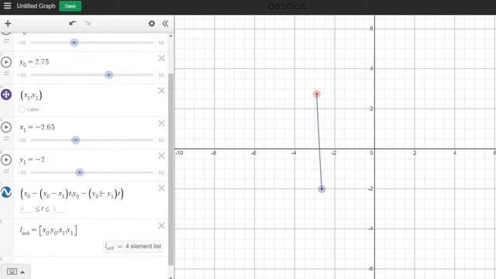This screenshot has height=279, width=496.
Task: Open the graph settings gear
Action: coord(152,23)
